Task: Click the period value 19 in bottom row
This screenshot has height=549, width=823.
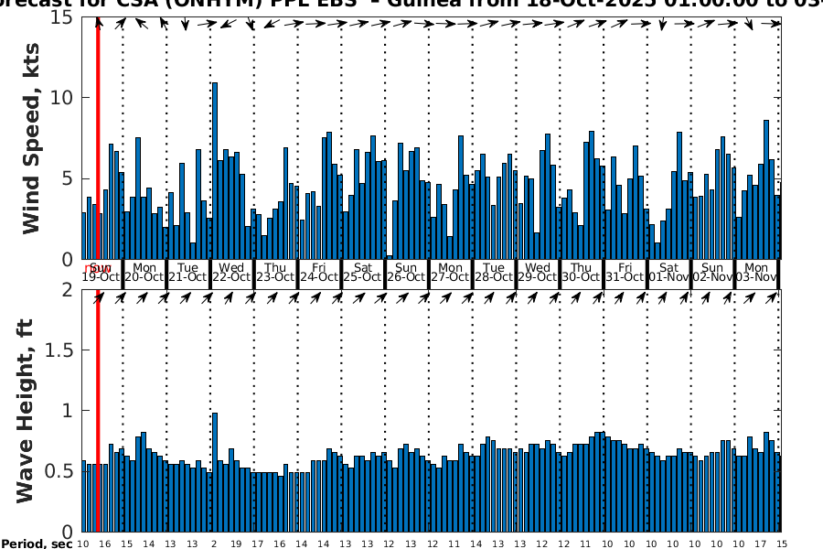Action: pyautogui.click(x=236, y=544)
